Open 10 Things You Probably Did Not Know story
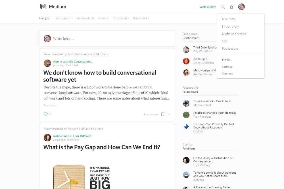This screenshot has height=189, width=284. [x=214, y=126]
